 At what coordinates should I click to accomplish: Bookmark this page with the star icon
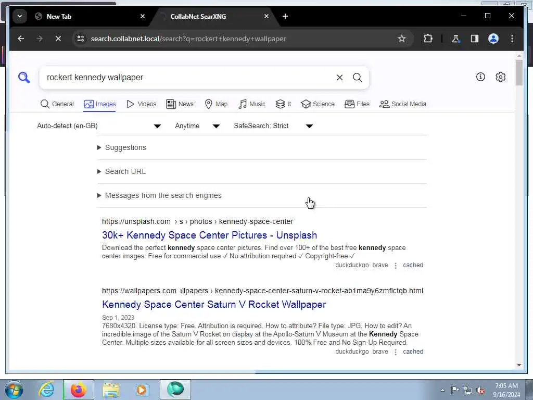401,39
